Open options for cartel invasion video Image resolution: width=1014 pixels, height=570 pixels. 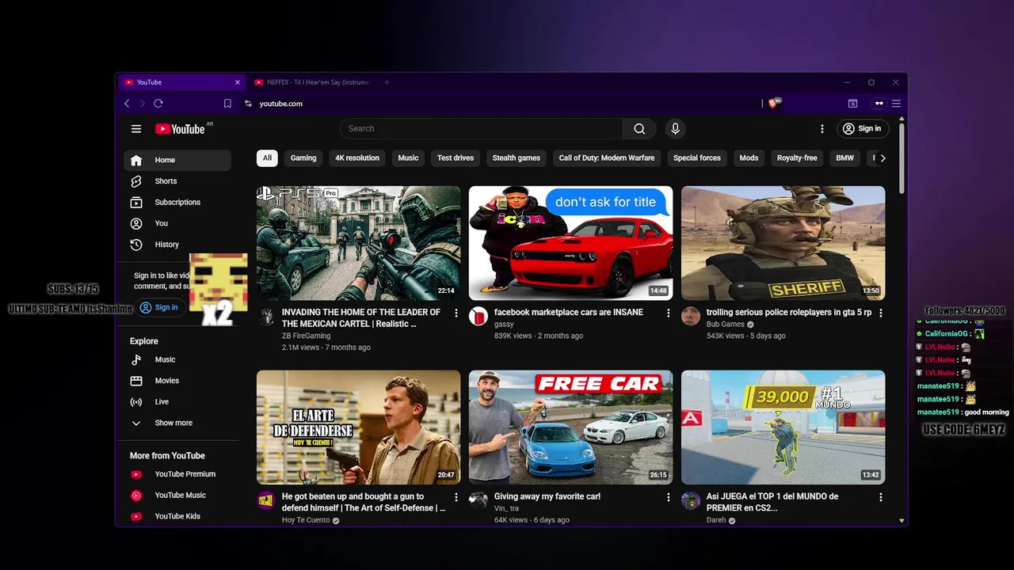(x=456, y=313)
